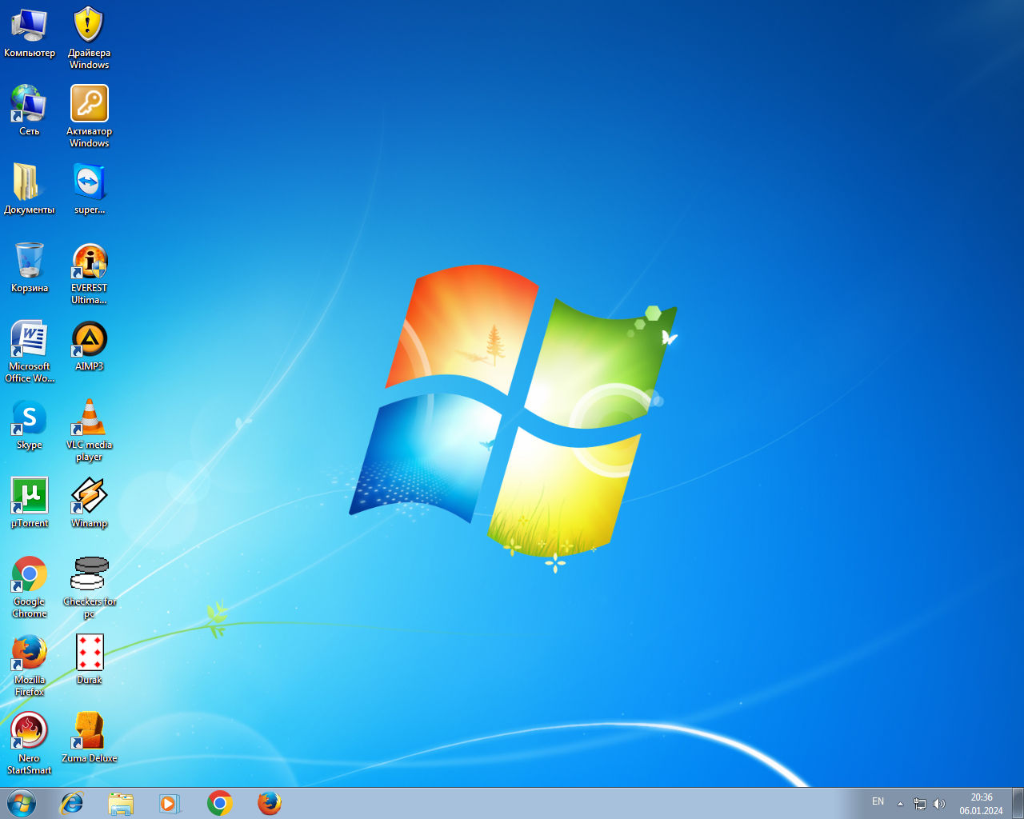Image resolution: width=1024 pixels, height=819 pixels.
Task: Show hidden tray icons arrow
Action: pyautogui.click(x=900, y=804)
